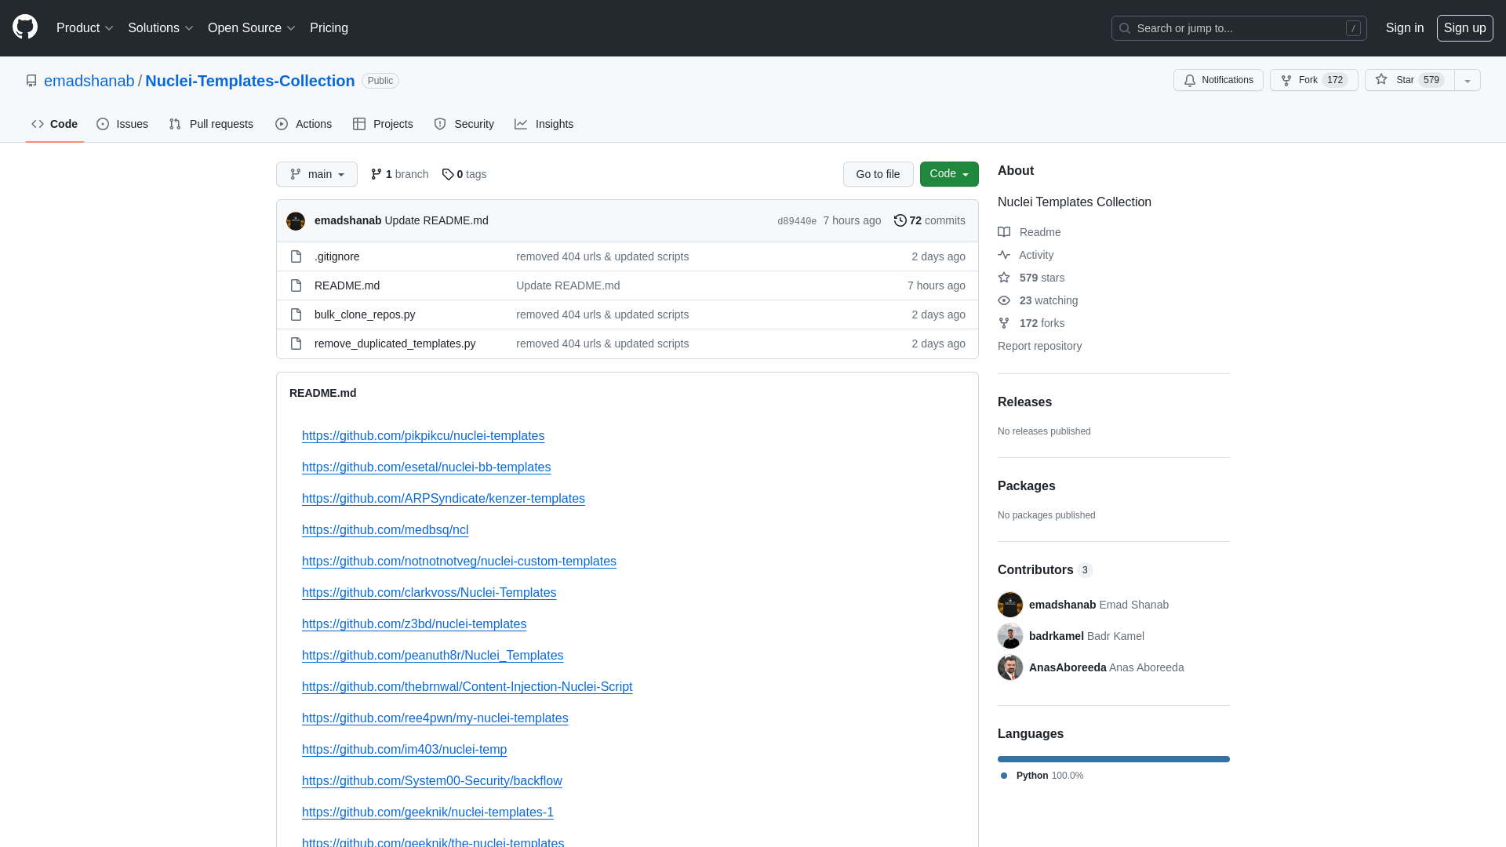1506x847 pixels.
Task: Click the search magnifier icon
Action: [x=1125, y=28]
